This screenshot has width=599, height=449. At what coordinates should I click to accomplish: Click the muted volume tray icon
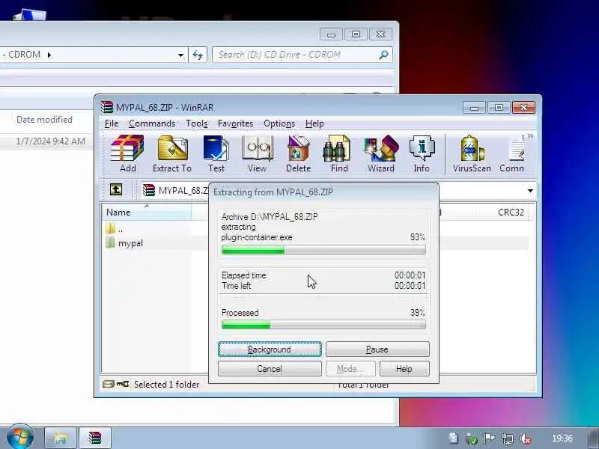coord(526,439)
